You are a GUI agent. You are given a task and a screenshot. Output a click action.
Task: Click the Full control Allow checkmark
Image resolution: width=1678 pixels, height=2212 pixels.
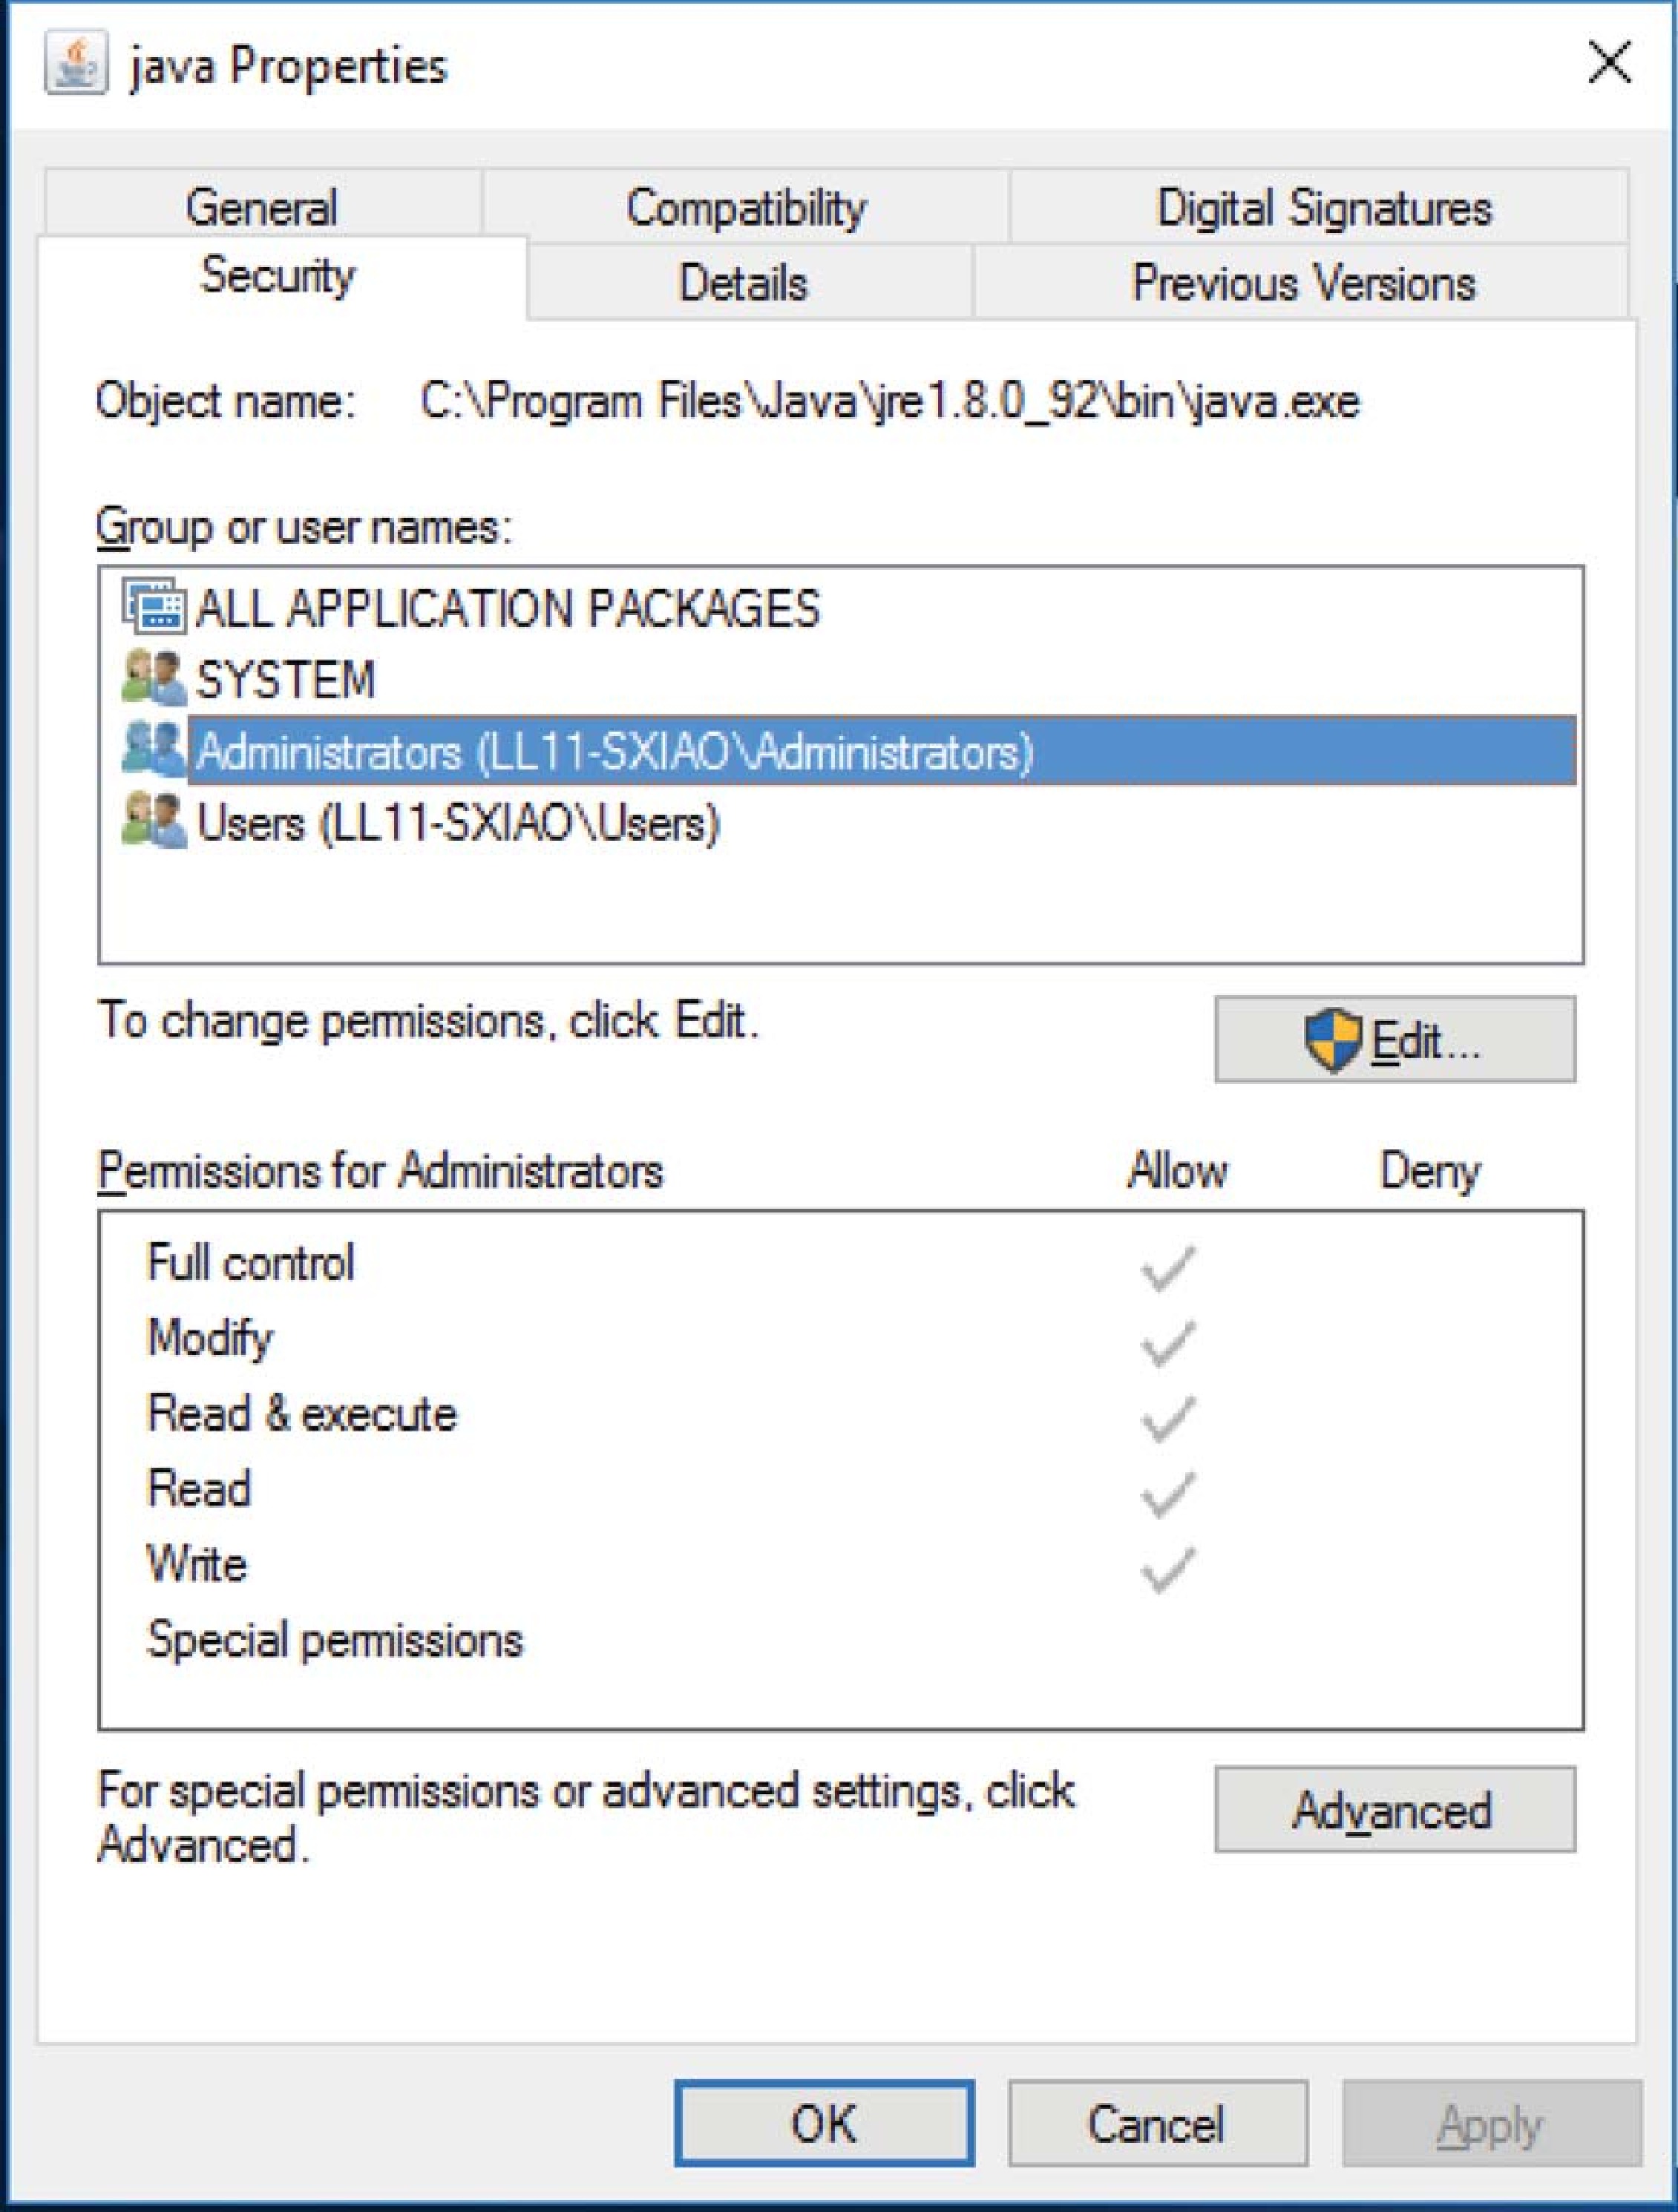1166,1268
